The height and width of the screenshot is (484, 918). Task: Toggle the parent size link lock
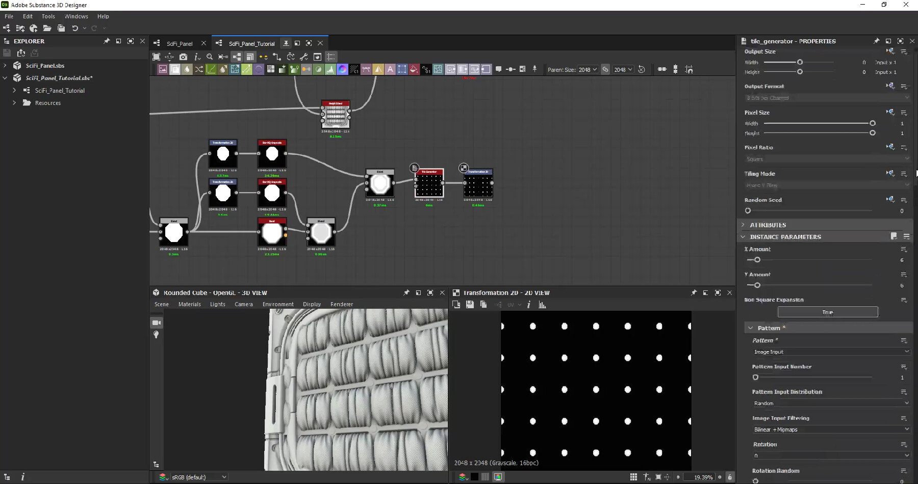click(x=605, y=69)
